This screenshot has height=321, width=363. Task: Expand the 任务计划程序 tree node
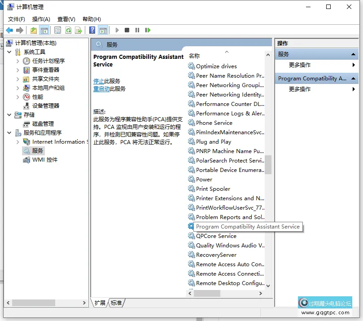pos(18,61)
